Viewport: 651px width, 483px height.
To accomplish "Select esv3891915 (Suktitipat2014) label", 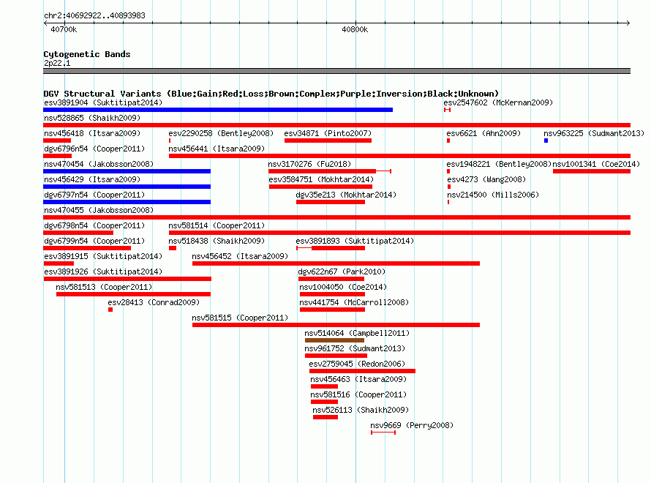I will coord(103,256).
